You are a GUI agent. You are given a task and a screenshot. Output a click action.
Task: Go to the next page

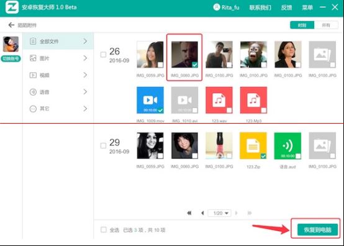[x=237, y=213]
